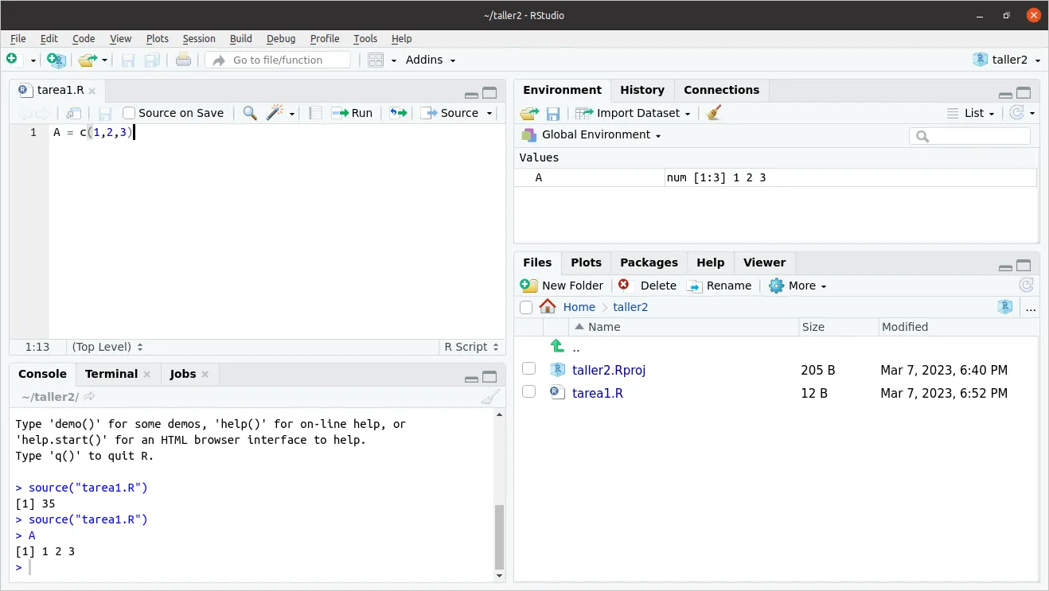Screen dimensions: 1049x591
Task: Open the R Script file type selector
Action: pyautogui.click(x=472, y=347)
